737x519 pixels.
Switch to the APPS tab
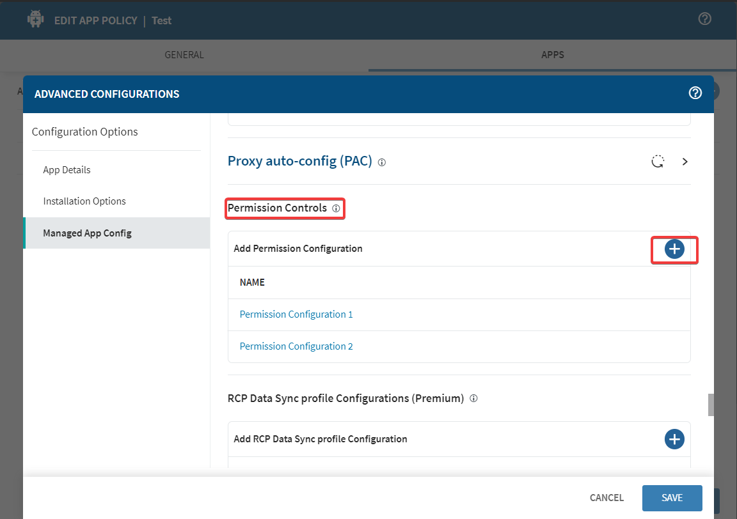(x=552, y=55)
